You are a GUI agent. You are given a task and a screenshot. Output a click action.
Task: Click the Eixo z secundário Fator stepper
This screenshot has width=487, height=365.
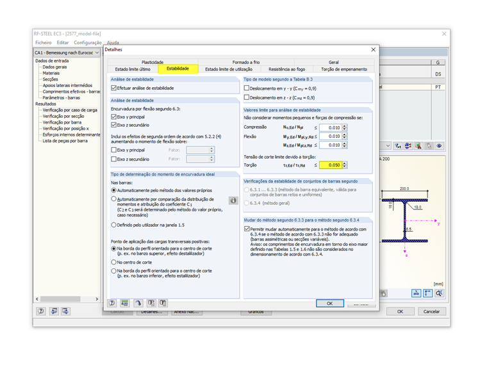pyautogui.click(x=211, y=159)
